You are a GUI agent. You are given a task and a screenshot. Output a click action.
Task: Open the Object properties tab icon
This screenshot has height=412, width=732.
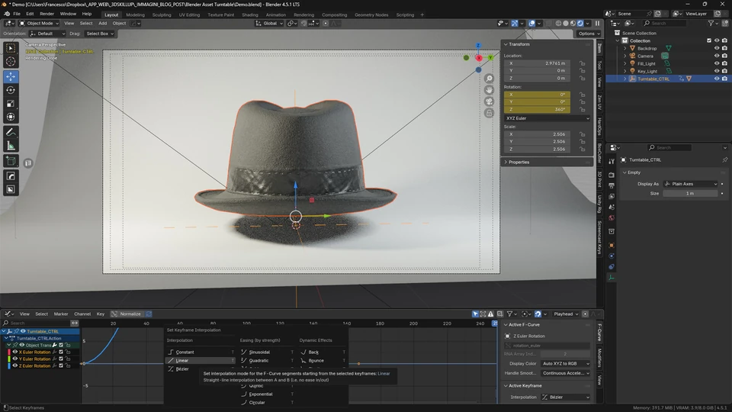click(612, 245)
